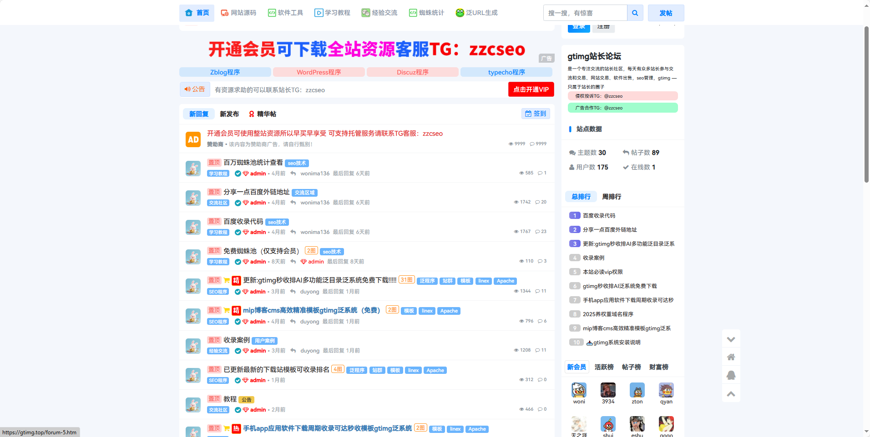This screenshot has height=437, width=870.
Task: Open the 软件工具 menu item
Action: [285, 13]
